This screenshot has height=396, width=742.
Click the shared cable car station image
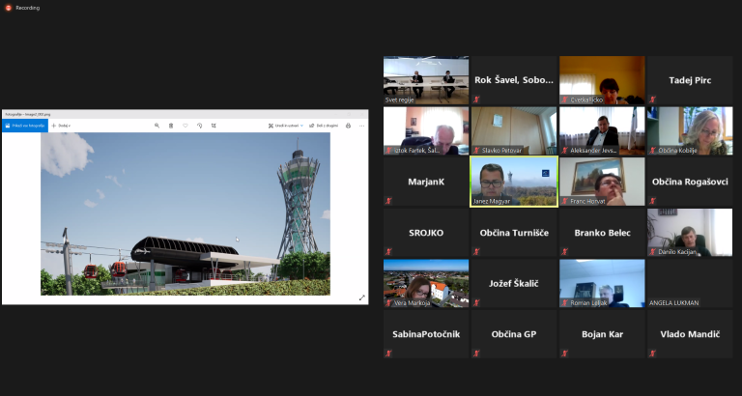pos(185,213)
